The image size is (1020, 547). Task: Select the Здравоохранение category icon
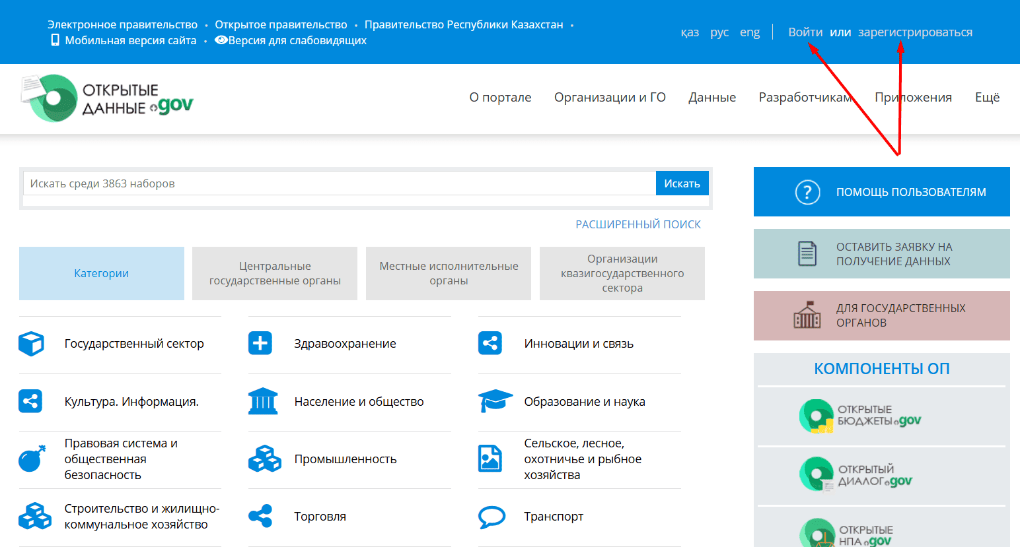pos(260,343)
